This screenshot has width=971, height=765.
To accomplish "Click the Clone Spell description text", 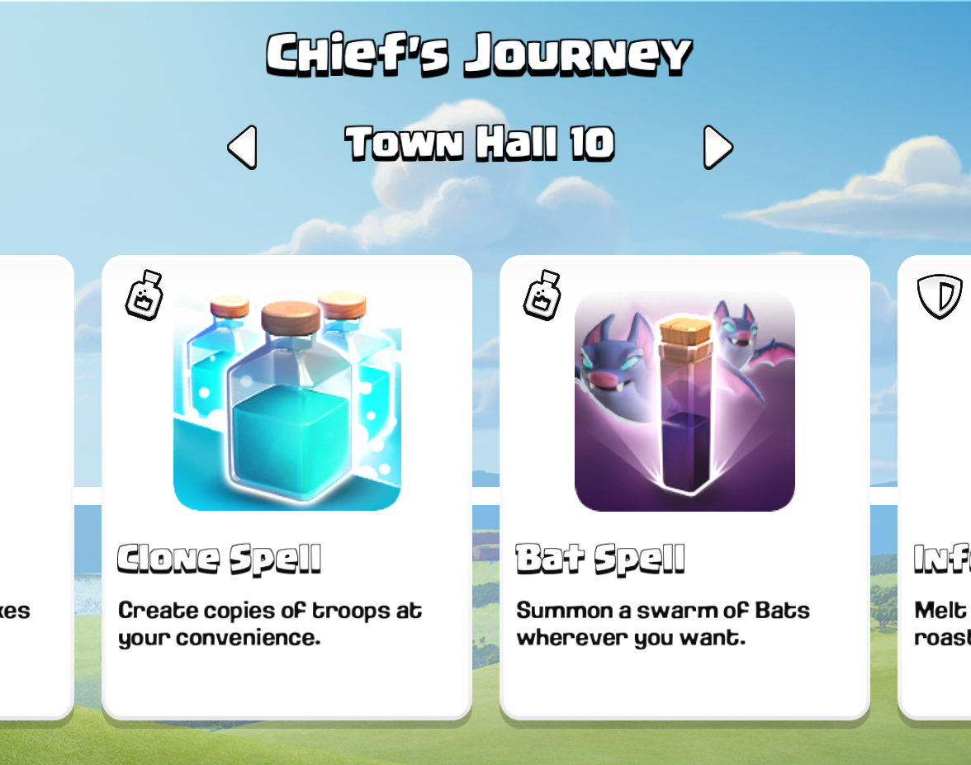I will [x=270, y=624].
